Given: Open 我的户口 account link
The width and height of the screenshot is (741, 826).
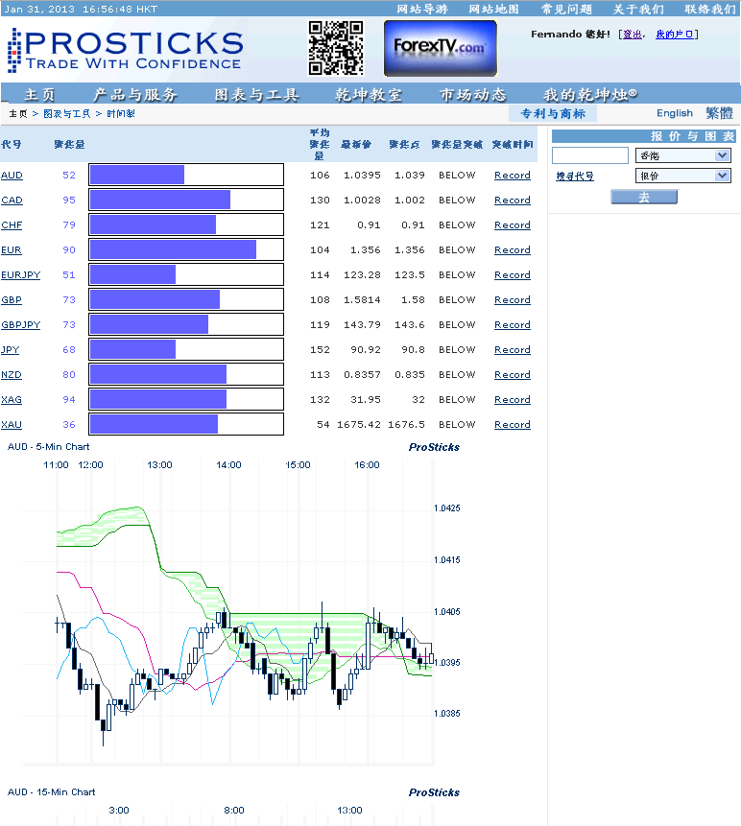Looking at the screenshot, I should pos(675,35).
